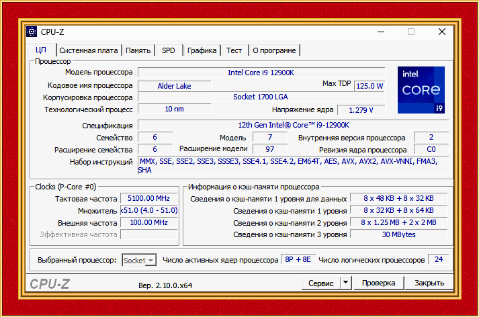The height and width of the screenshot is (317, 479).
Task: Open the Графика tab
Action: [202, 50]
